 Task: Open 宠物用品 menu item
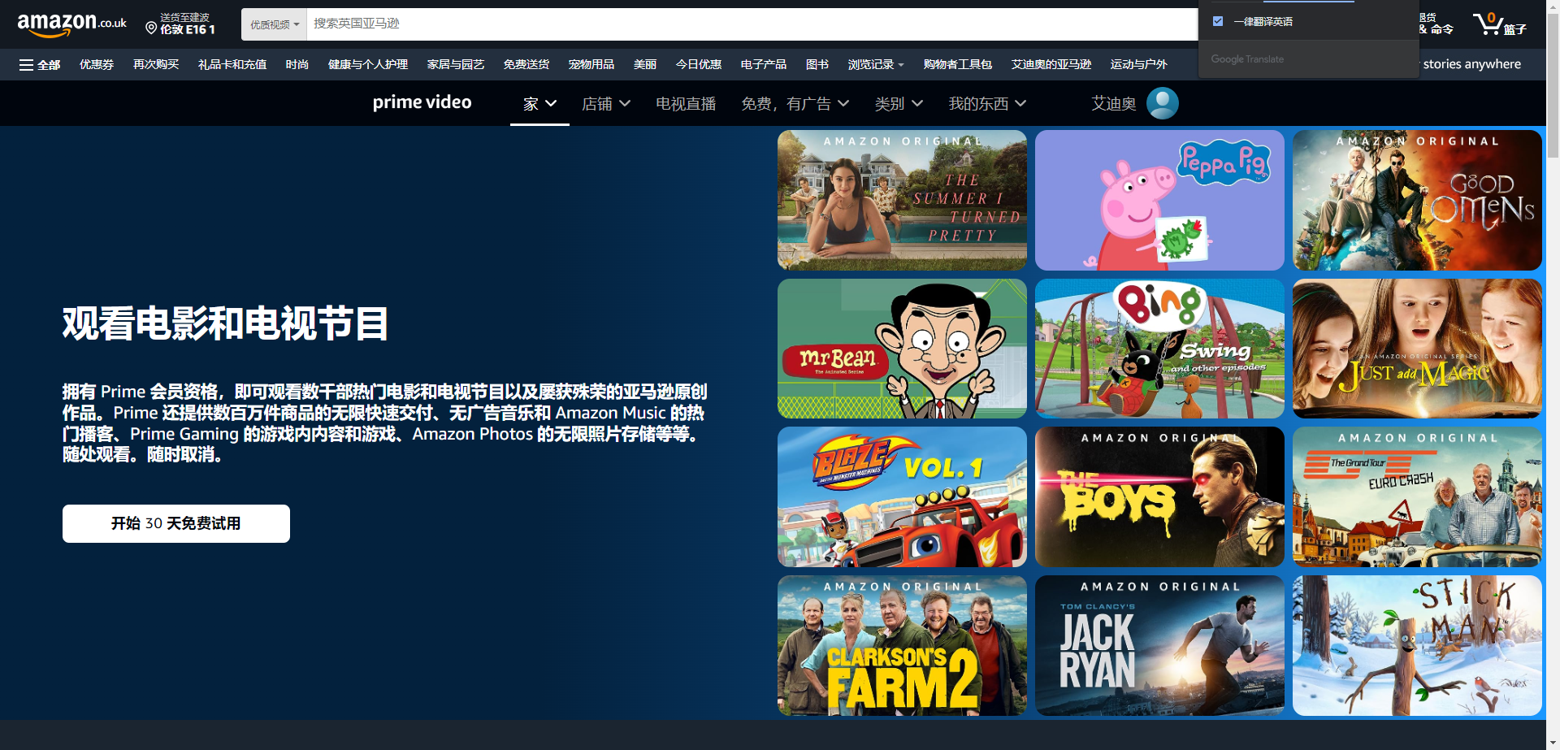591,64
